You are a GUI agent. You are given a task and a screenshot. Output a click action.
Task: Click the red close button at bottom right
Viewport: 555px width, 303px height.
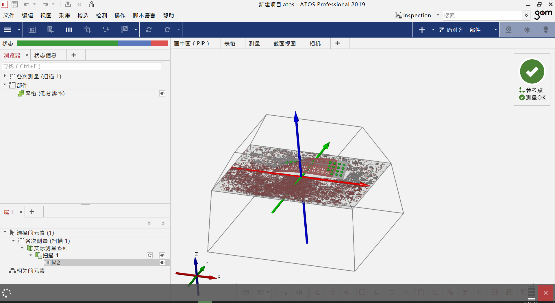pyautogui.click(x=545, y=293)
